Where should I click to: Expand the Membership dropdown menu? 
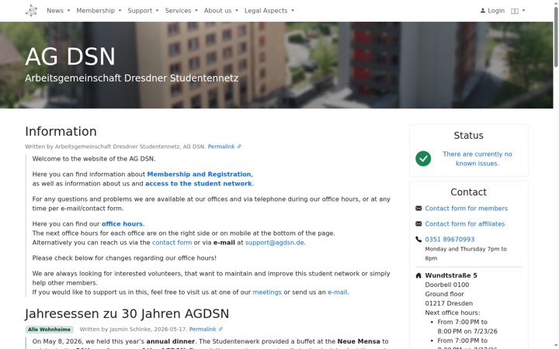pos(99,11)
